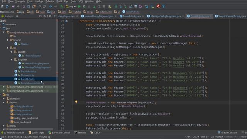
Task: Expand the menu folder
Action: point(3,126)
